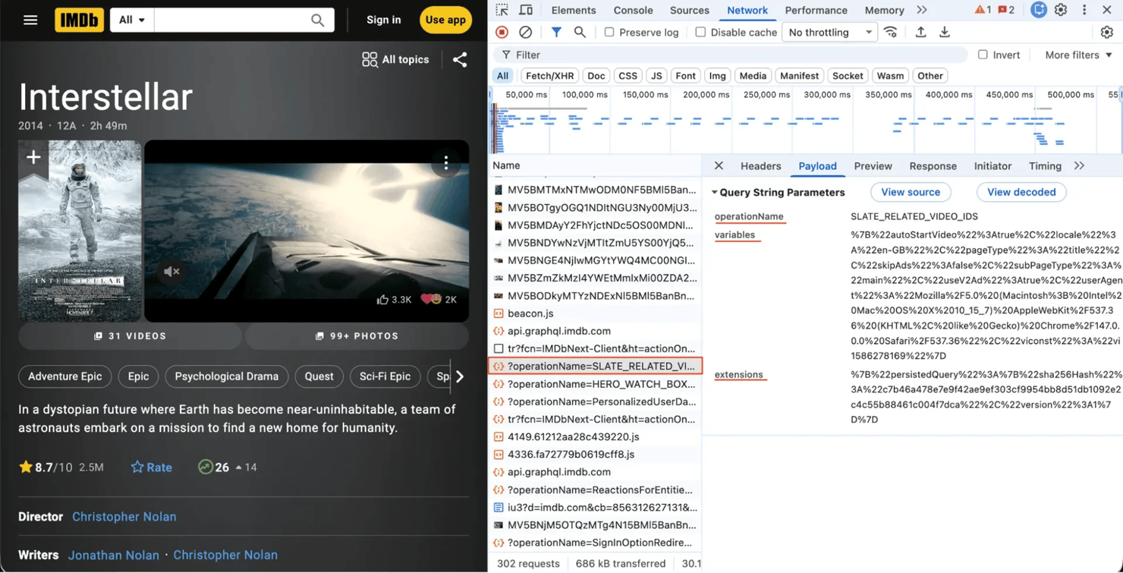Open network conditions wifi icon
The image size is (1123, 573).
tap(891, 32)
